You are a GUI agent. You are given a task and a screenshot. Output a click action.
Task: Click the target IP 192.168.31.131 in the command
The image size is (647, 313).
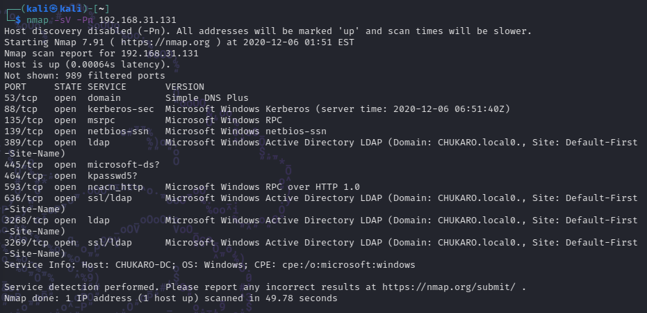138,19
